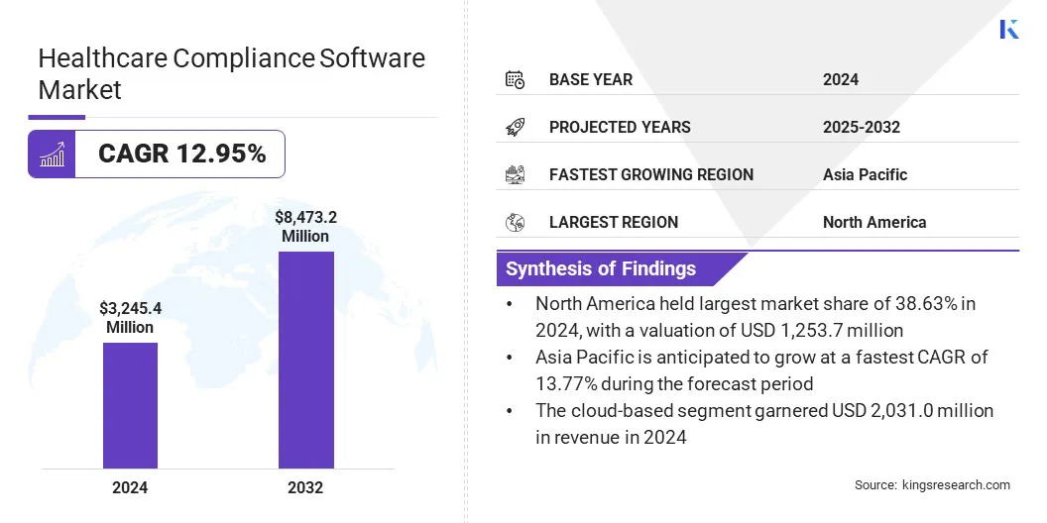Image resolution: width=1047 pixels, height=523 pixels.
Task: Click the base year calendar icon
Action: [515, 79]
